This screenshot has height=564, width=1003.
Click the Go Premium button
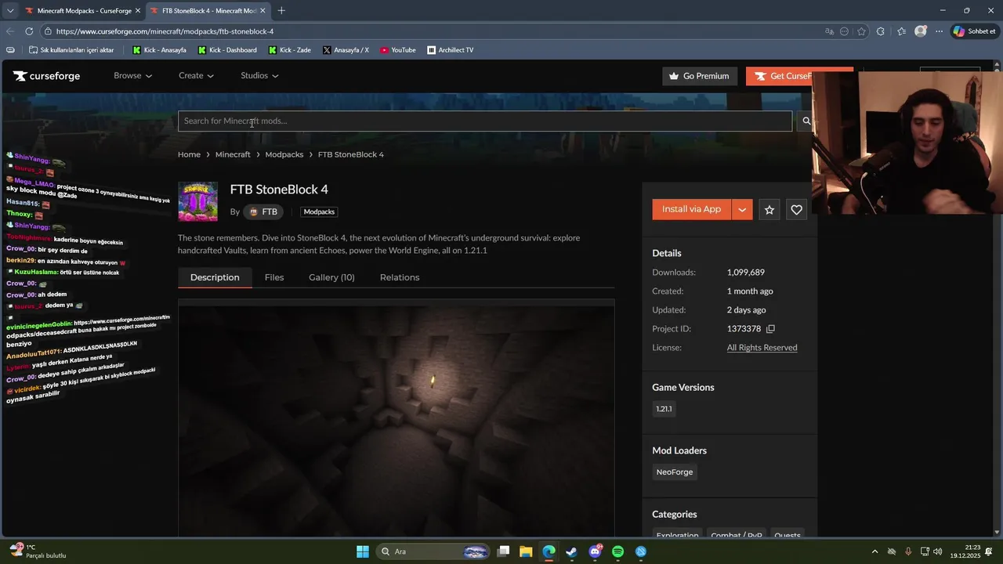coord(700,76)
